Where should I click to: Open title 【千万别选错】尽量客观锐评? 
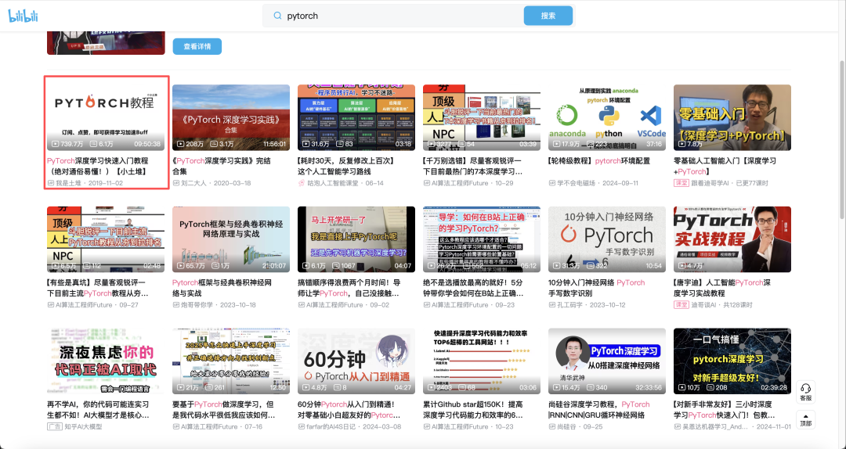pos(472,166)
